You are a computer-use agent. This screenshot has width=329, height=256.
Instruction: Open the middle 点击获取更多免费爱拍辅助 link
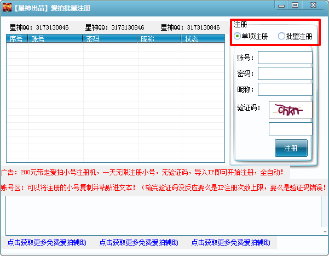[x=139, y=242]
